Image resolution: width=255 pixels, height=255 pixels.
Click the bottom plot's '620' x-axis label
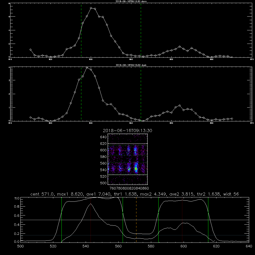[x=216, y=246]
